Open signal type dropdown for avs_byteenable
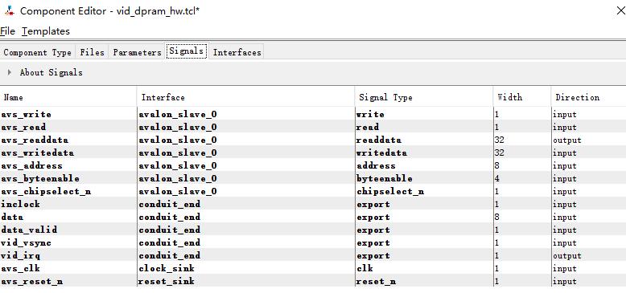Image resolution: width=626 pixels, height=293 pixels. pos(423,178)
